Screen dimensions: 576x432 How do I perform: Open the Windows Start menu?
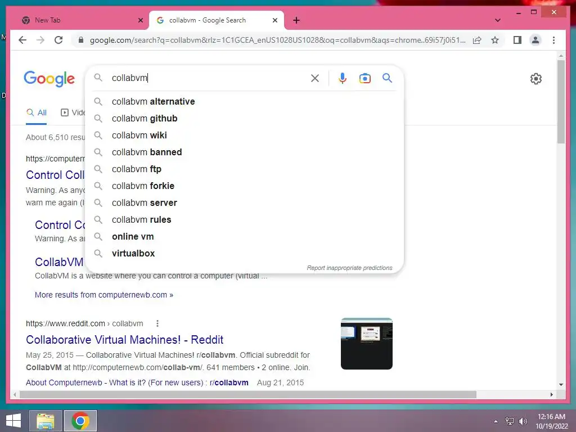coord(13,421)
